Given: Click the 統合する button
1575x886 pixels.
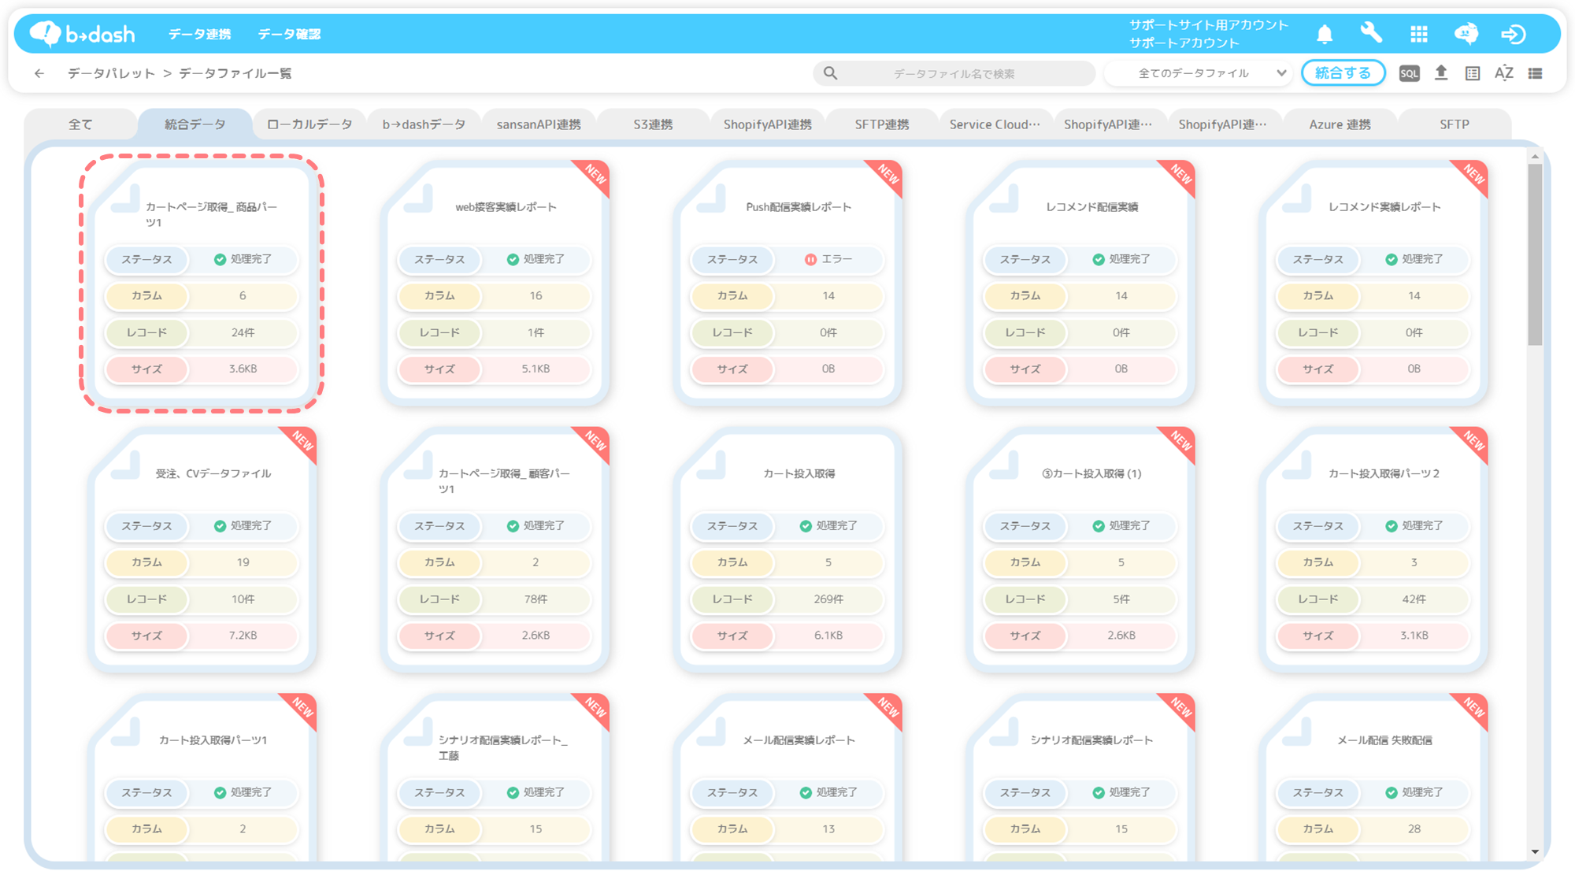Looking at the screenshot, I should pos(1343,73).
